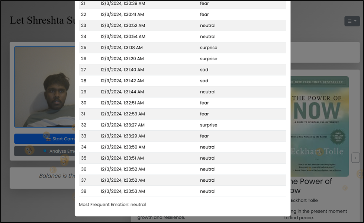Click the sad emotion in row 27
Viewport: 364px width, 223px height.
pos(204,70)
